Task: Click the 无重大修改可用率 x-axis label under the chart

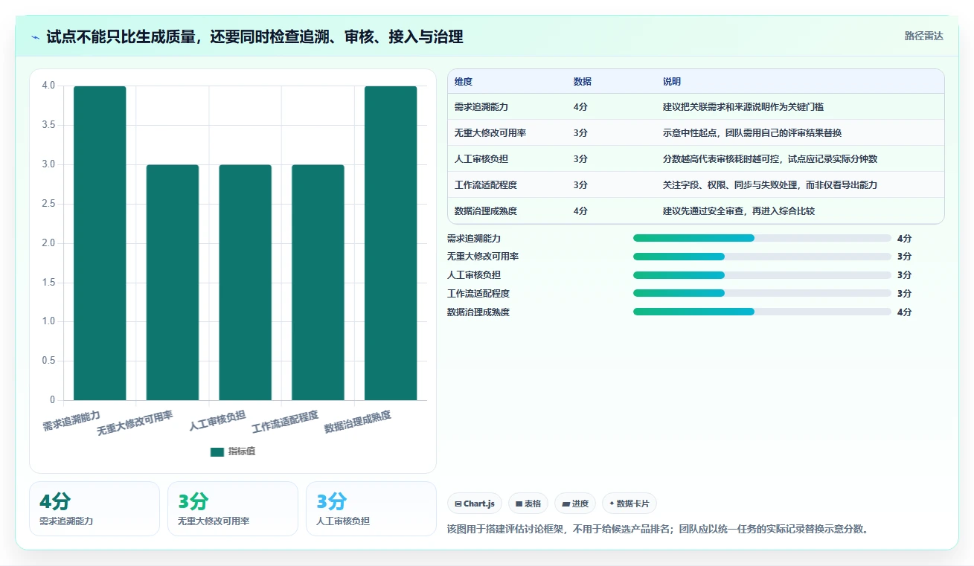Action: click(x=135, y=422)
